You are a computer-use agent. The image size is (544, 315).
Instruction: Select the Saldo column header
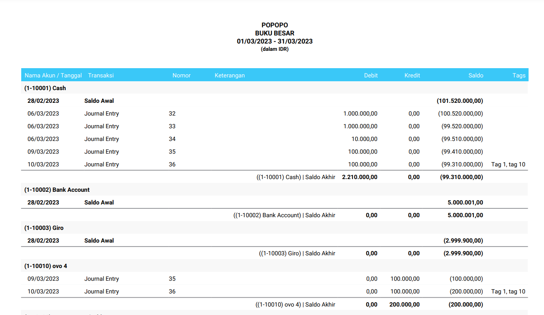476,75
